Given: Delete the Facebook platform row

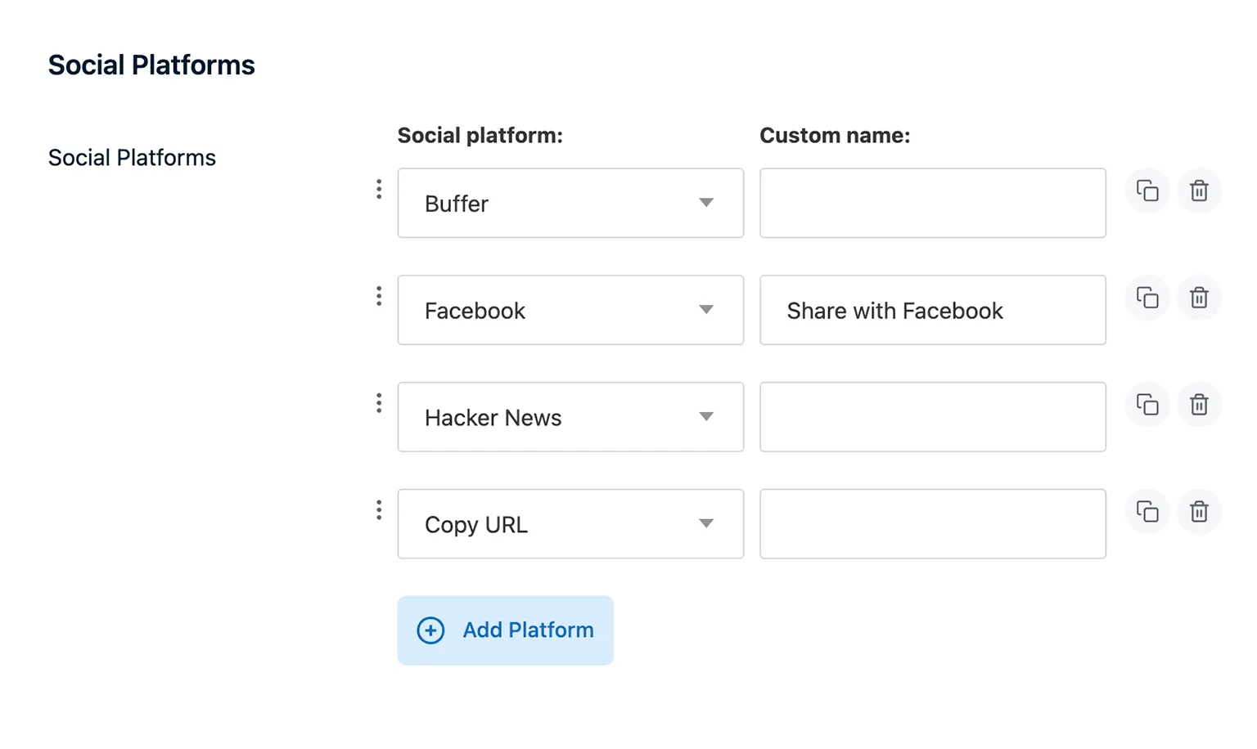Looking at the screenshot, I should pyautogui.click(x=1199, y=298).
